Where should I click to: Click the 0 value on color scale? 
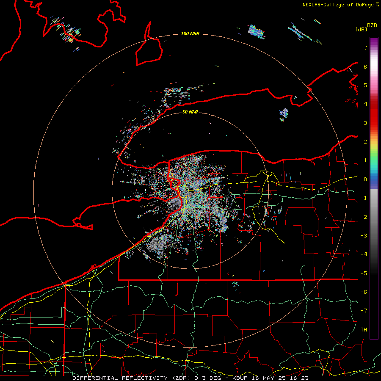tap(365, 179)
